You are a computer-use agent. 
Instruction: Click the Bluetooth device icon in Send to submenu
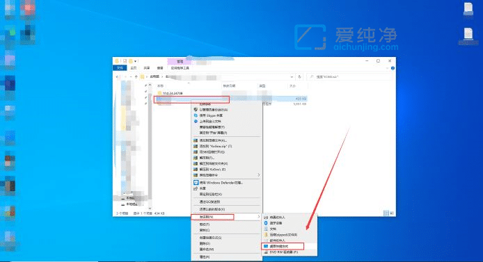tap(266, 223)
